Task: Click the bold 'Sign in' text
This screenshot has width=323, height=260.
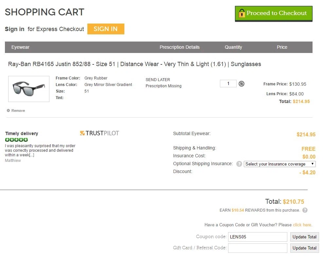Action: coord(15,29)
